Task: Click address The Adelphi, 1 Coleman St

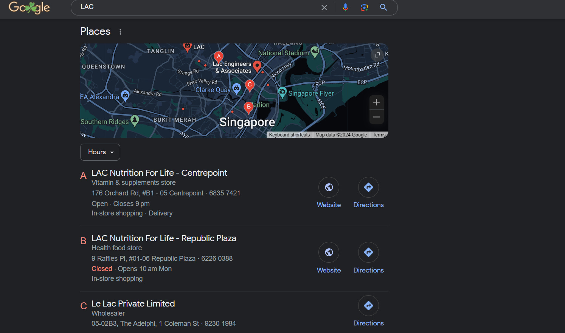Action: point(145,324)
